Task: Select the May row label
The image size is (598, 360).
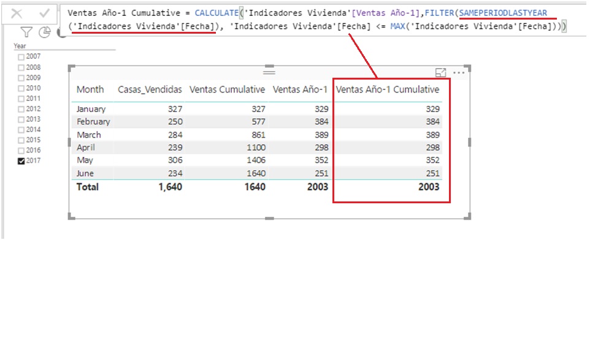Action: (x=85, y=160)
